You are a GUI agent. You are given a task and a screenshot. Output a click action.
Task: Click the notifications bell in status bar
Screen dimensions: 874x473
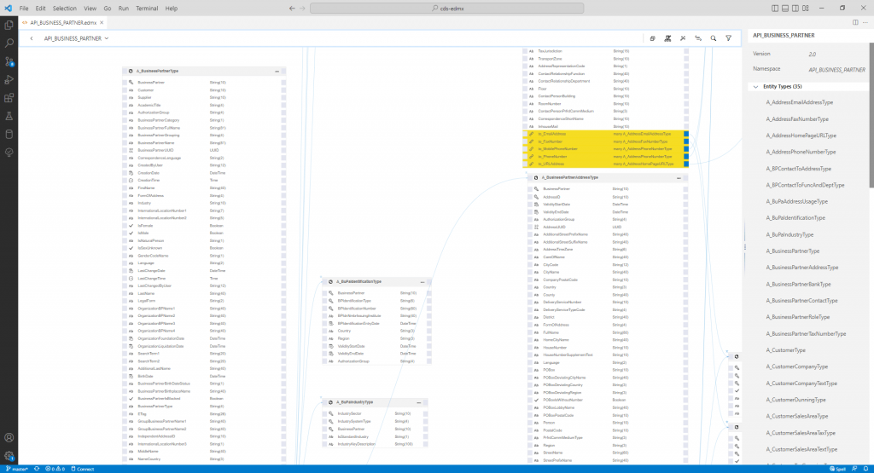865,469
